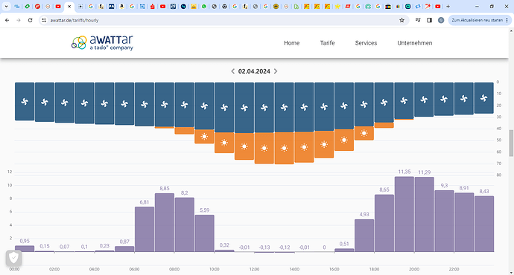This screenshot has height=275, width=514.
Task: Bookmark page with star icon
Action: [x=402, y=20]
